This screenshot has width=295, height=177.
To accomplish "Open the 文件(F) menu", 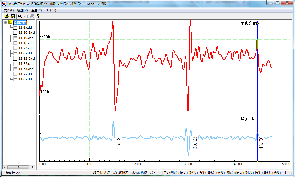I will tap(9, 10).
